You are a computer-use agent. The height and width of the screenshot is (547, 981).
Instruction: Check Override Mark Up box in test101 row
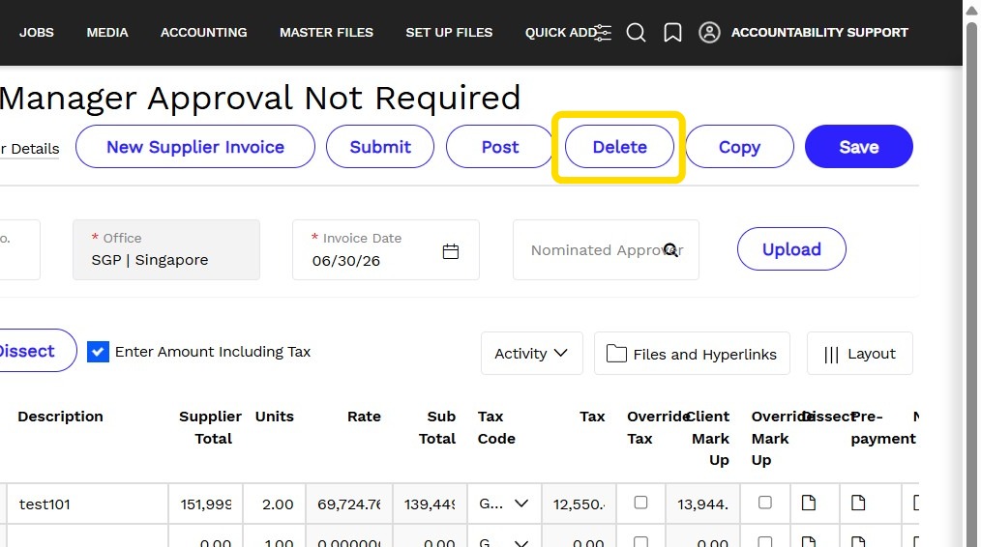click(764, 502)
